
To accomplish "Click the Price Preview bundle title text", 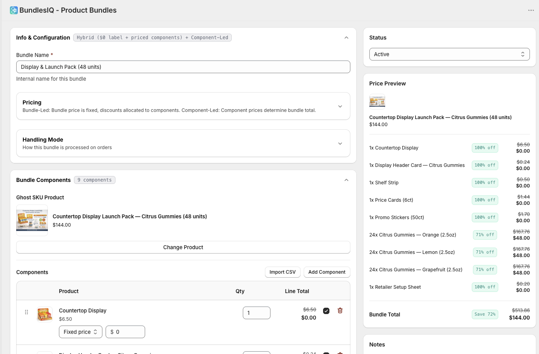I will pos(441,117).
